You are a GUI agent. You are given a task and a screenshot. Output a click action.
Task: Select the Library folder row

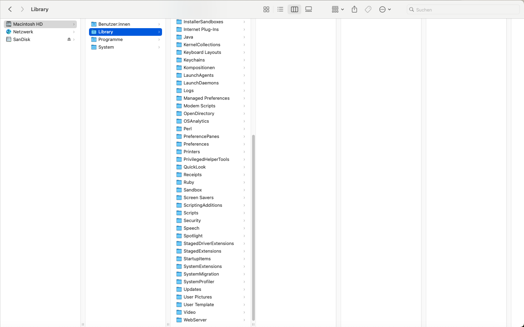click(x=126, y=32)
